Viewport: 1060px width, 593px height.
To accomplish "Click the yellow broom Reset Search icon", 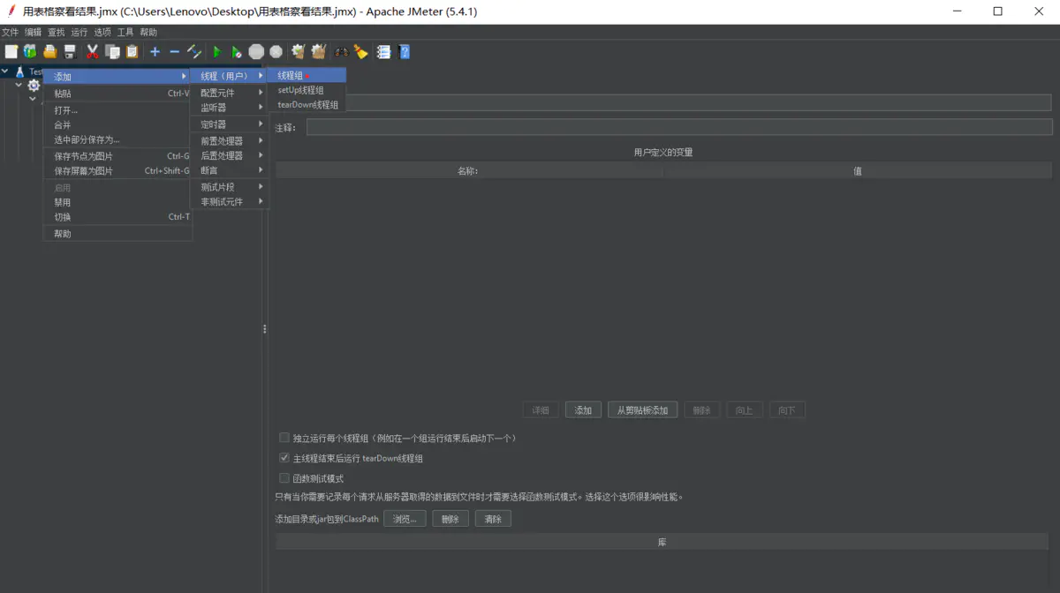I will point(360,52).
